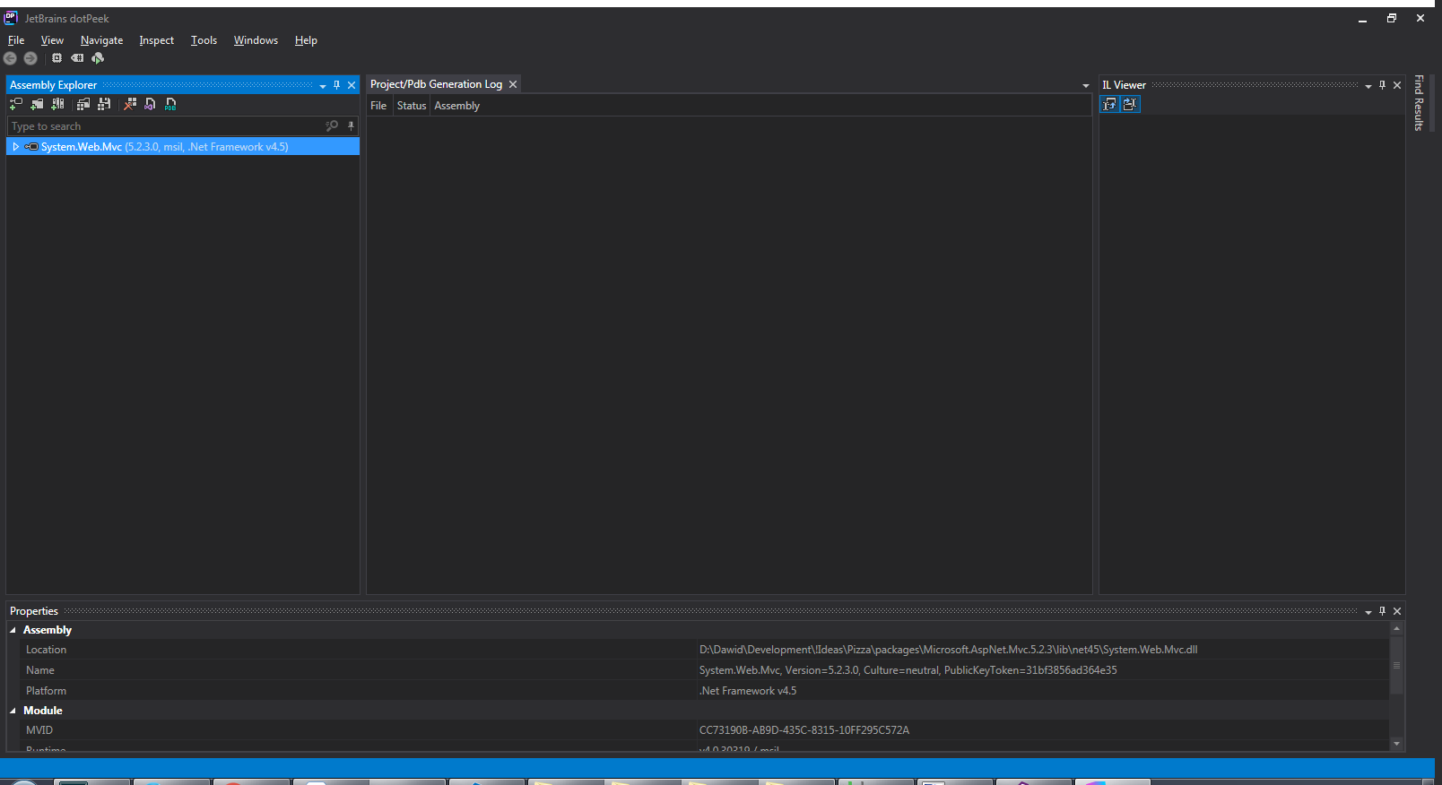Click the explore folder icon with plus
The height and width of the screenshot is (785, 1442).
tap(37, 104)
